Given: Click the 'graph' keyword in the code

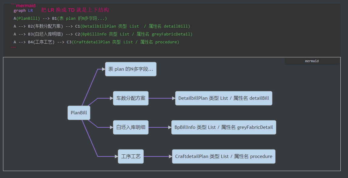Looking at the screenshot, I should [19, 10].
